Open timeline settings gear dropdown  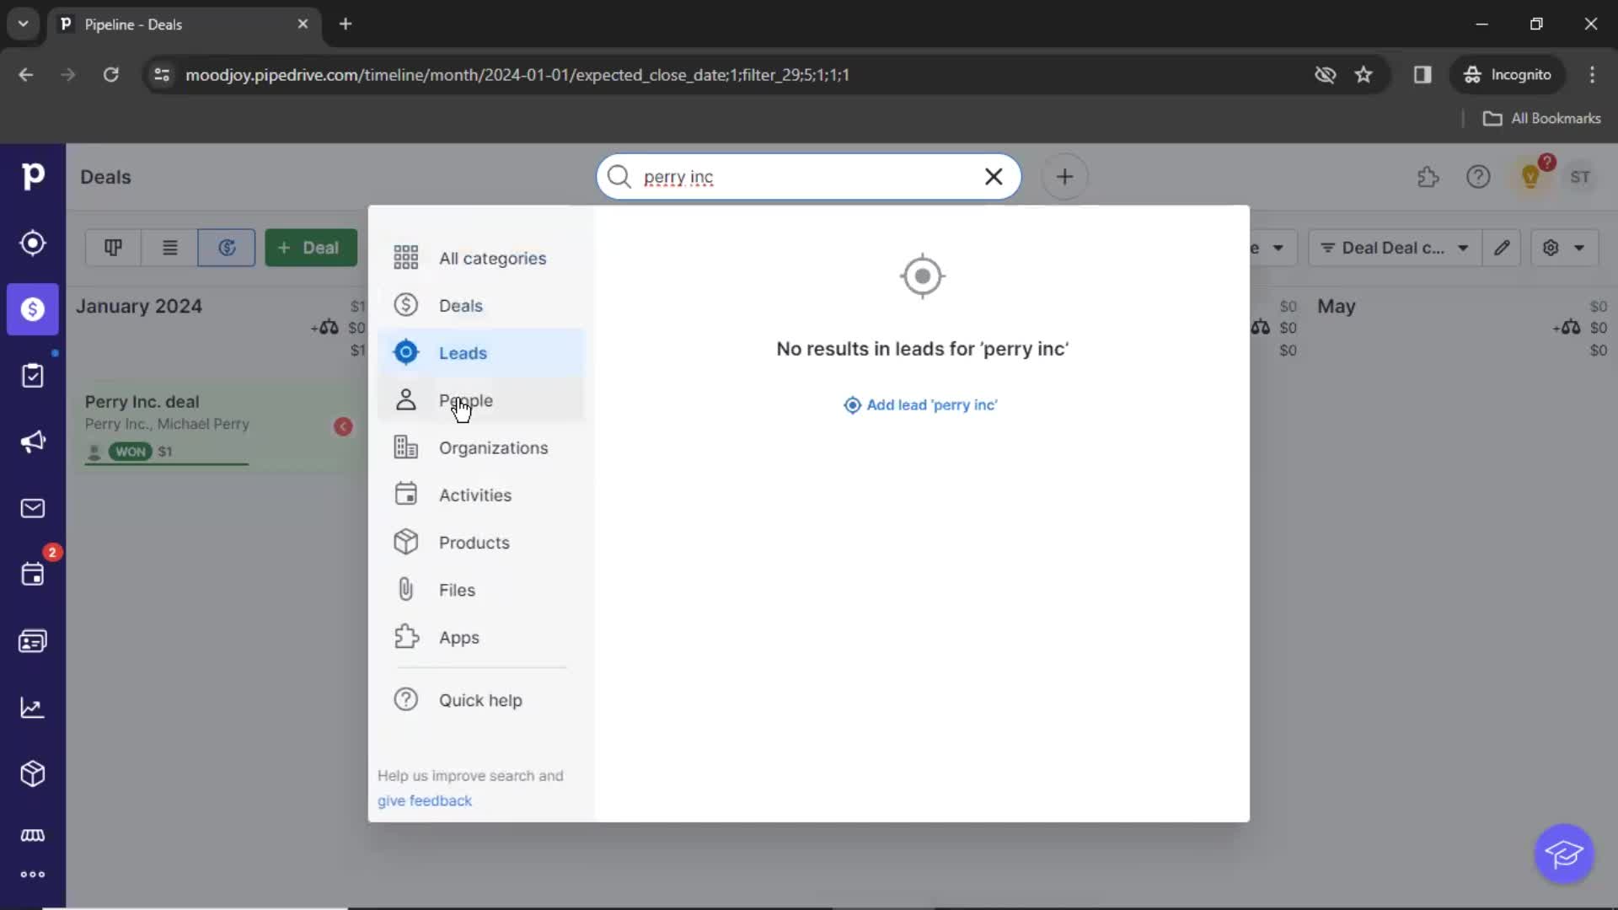click(1564, 248)
